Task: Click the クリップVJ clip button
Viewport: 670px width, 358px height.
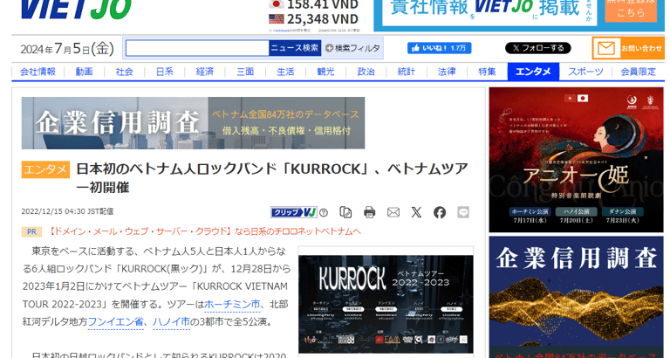Action: pos(294,212)
